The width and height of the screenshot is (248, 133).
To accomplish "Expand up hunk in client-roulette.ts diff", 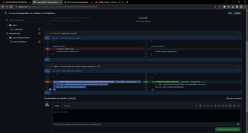I will pyautogui.click(x=47, y=71).
